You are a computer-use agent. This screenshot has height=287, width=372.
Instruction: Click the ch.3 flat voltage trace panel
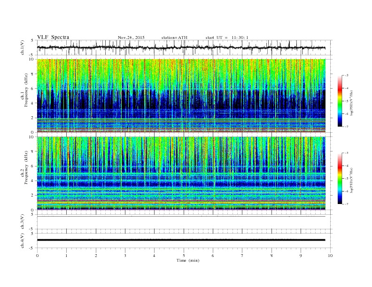185,222
